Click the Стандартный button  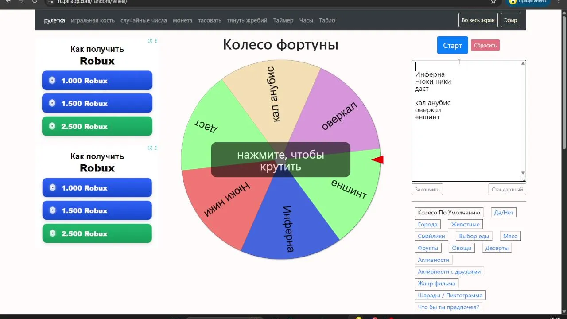pos(507,189)
